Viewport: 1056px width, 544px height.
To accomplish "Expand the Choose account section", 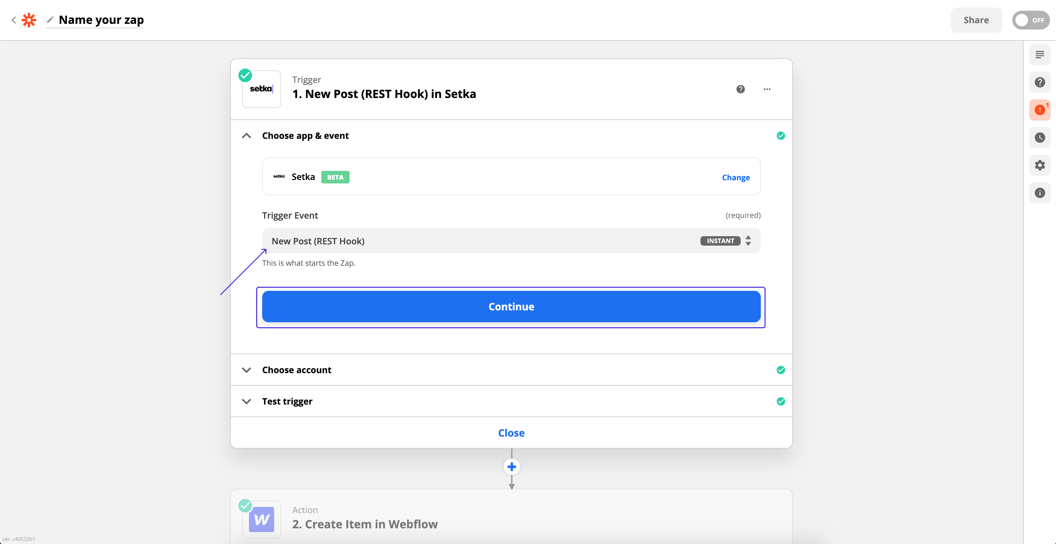I will [x=246, y=370].
